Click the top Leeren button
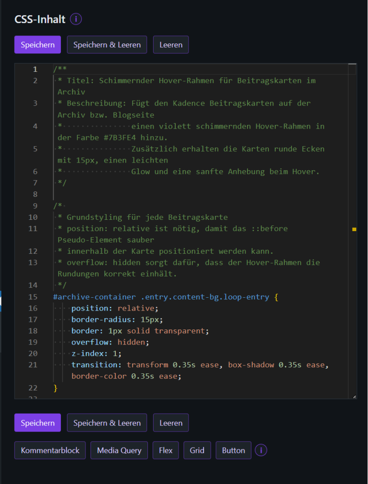This screenshot has width=368, height=484. click(171, 45)
